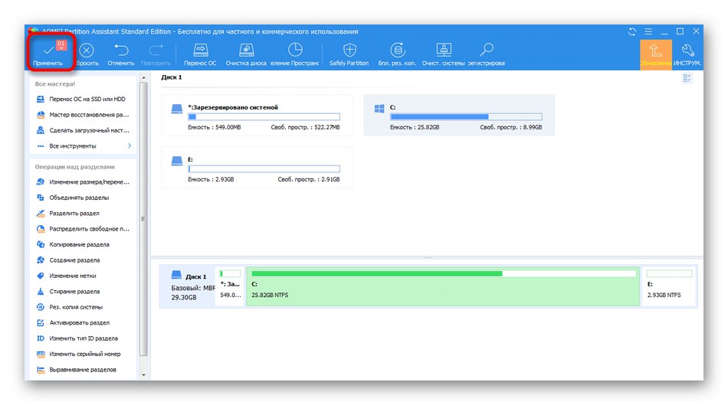Select Объединять разделы operation
This screenshot has height=405, width=728.
[x=73, y=198]
